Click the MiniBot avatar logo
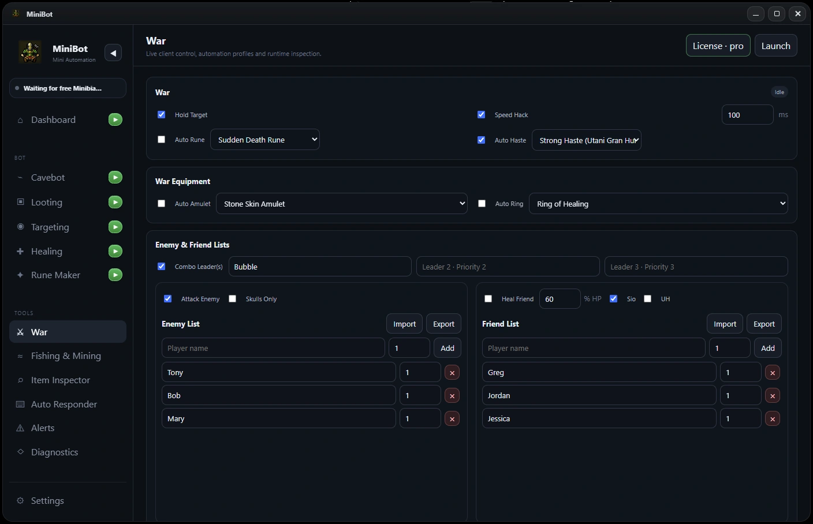This screenshot has width=813, height=524. pos(30,52)
